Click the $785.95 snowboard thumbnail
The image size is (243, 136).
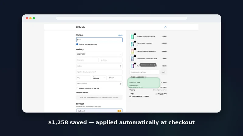point(132,66)
